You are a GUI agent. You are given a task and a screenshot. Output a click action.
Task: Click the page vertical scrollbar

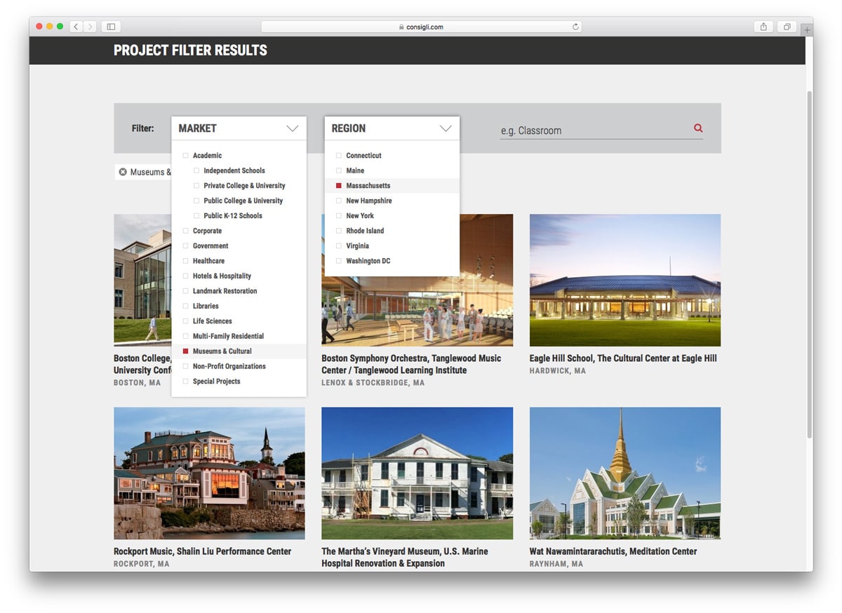pos(809,263)
